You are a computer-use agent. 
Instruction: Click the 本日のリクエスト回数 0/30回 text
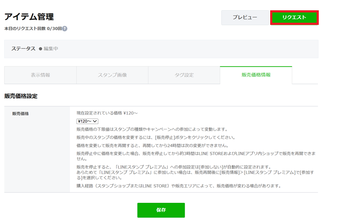pos(33,29)
